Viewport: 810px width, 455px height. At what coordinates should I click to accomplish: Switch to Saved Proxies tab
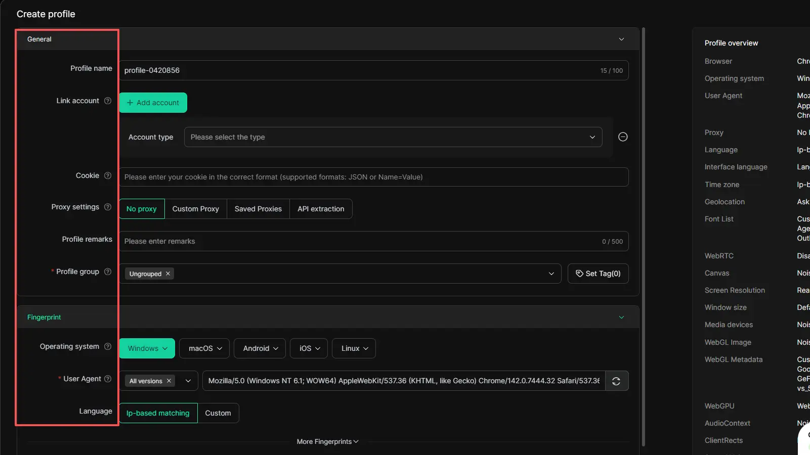[258, 209]
